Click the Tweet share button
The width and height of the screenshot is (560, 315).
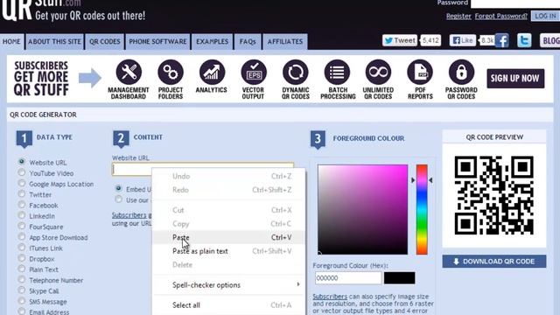tap(400, 40)
